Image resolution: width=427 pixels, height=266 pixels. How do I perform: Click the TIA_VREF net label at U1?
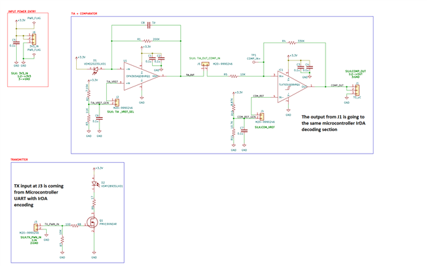click(112, 81)
